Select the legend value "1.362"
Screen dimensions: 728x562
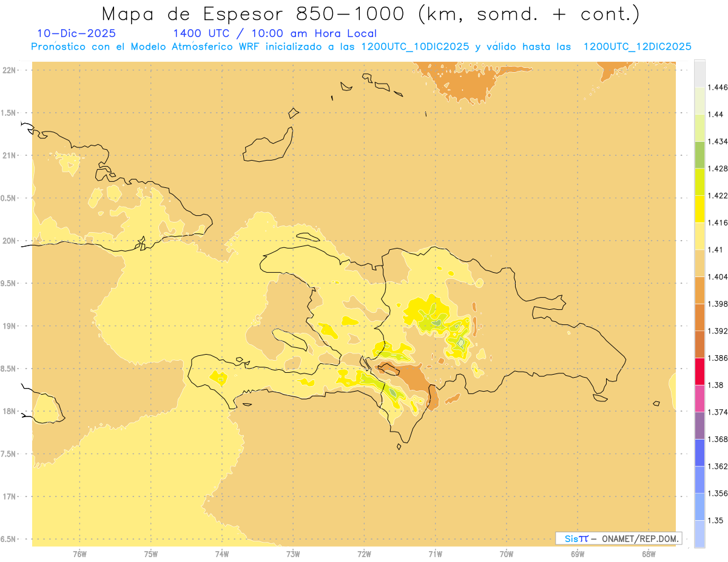[x=718, y=466]
